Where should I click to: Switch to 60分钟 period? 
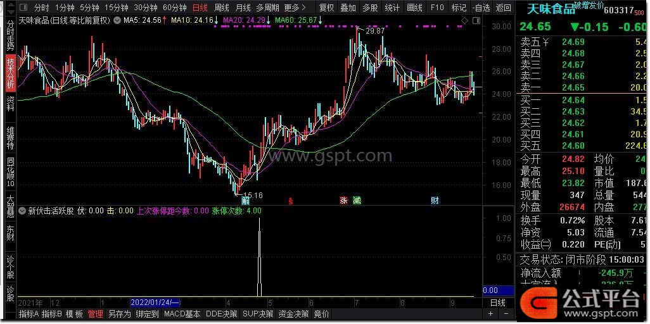point(174,8)
